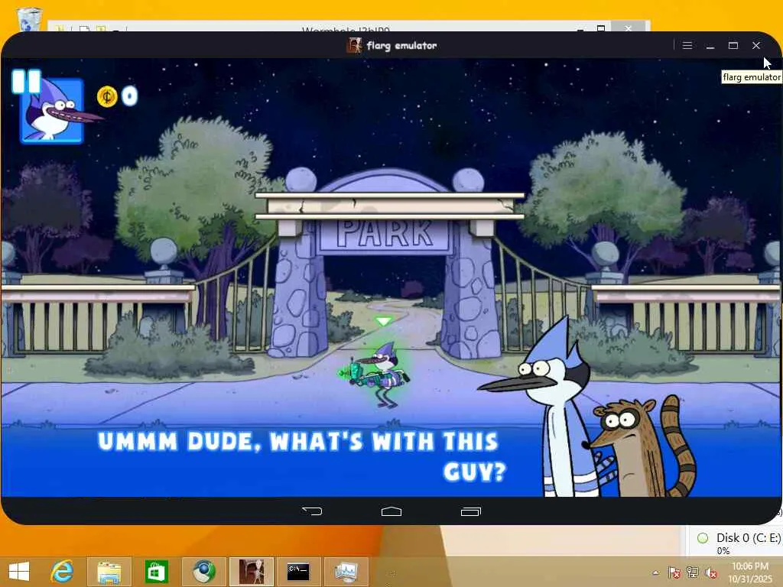
Task: Click the gold coin counter icon
Action: (107, 96)
